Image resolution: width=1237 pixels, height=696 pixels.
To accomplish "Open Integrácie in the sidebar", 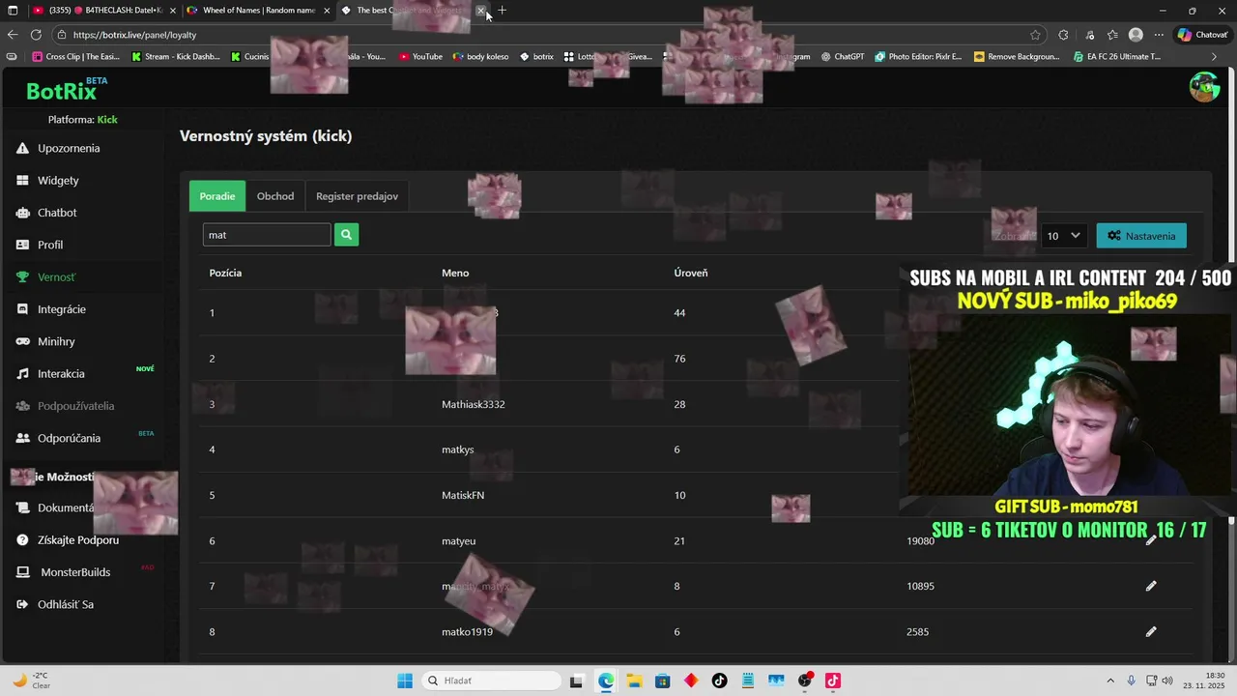I will click(62, 309).
